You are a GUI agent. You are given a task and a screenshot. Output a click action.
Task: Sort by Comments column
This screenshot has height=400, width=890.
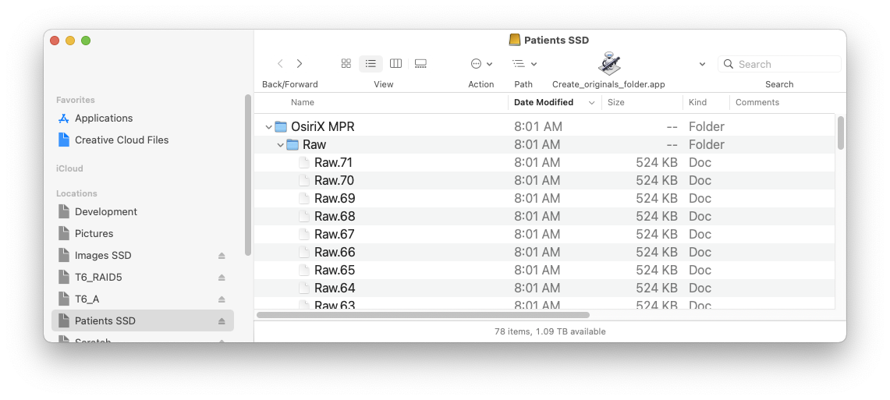pos(757,102)
